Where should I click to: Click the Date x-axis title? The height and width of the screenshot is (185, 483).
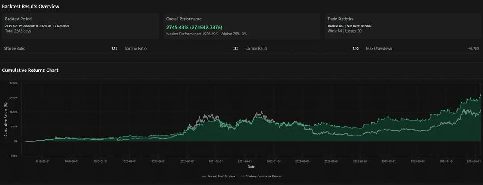251,167
